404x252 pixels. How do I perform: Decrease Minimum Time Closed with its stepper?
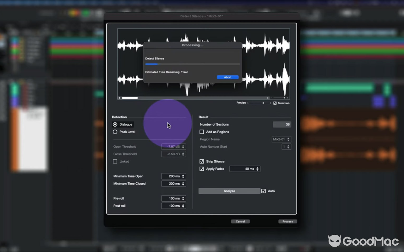pos(183,185)
